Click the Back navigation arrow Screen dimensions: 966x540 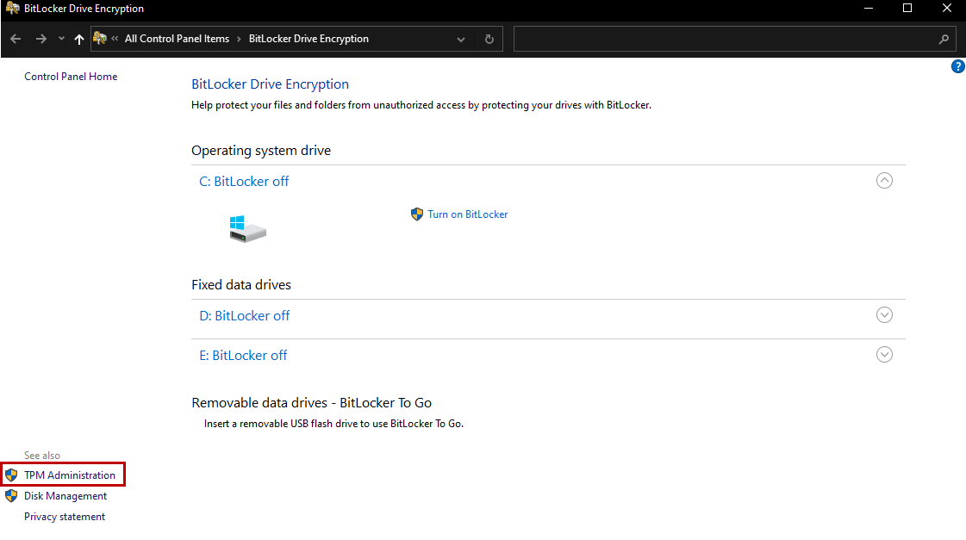point(16,39)
